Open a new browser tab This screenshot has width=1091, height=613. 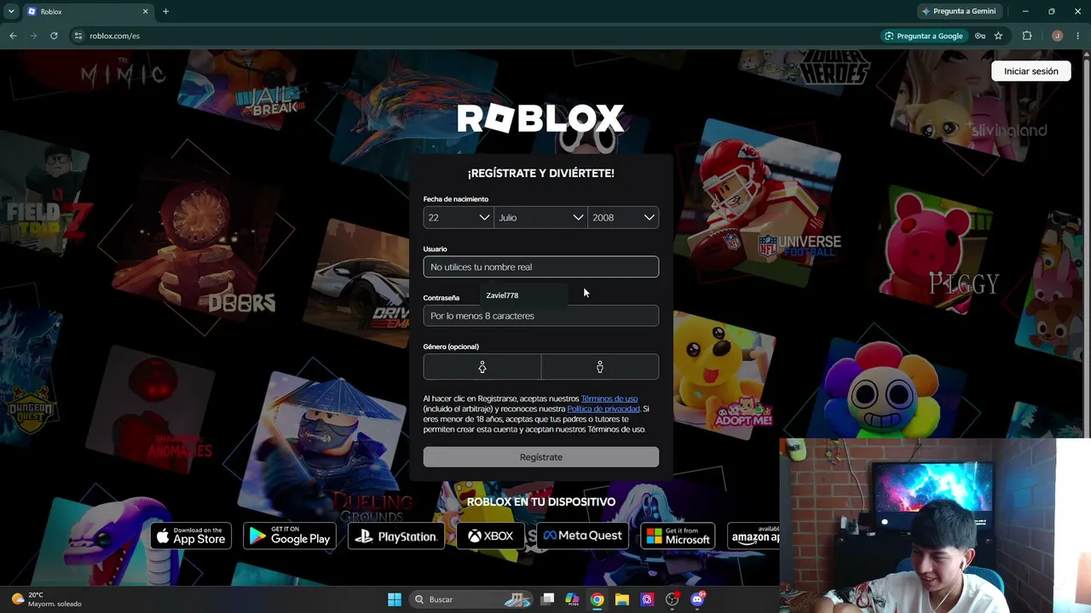point(165,11)
